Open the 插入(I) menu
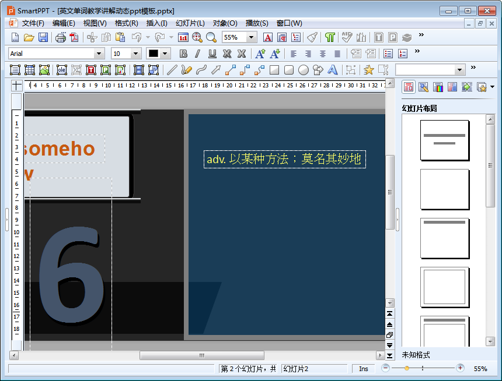The height and width of the screenshot is (381, 502). pyautogui.click(x=156, y=23)
